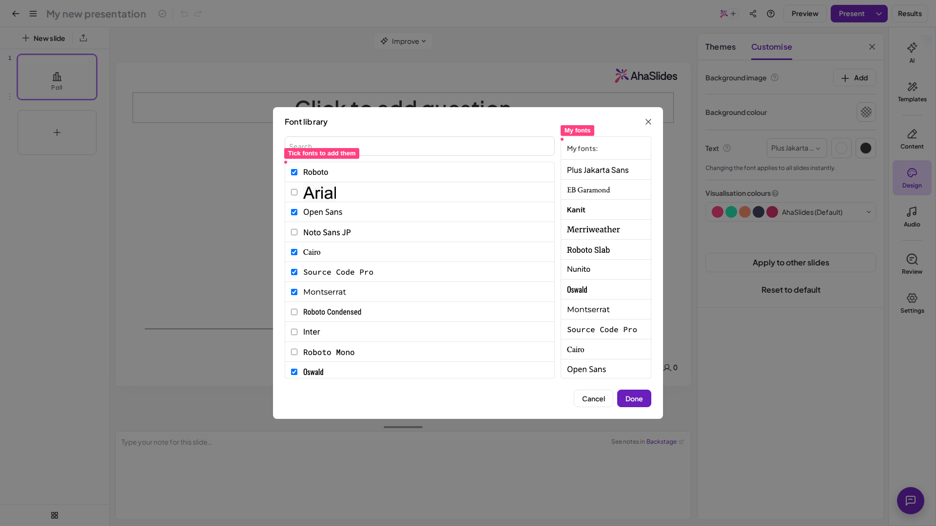Open the Templates sidebar tool

912,92
